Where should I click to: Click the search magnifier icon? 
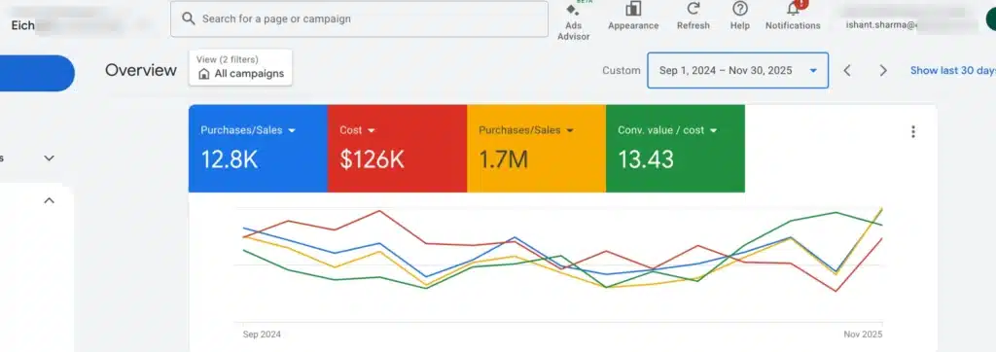pyautogui.click(x=188, y=19)
